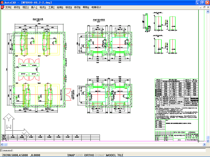Image resolution: width=210 pixels, height=157 pixels.
Task: Click the horizontal scrollbar right arrow
Action: coord(204,144)
